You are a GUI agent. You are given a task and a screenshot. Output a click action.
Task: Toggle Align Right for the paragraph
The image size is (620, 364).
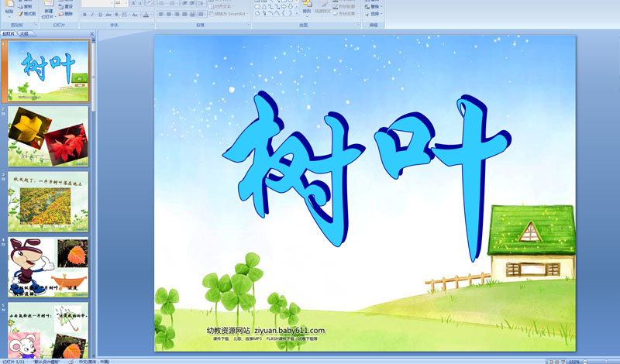(x=177, y=14)
